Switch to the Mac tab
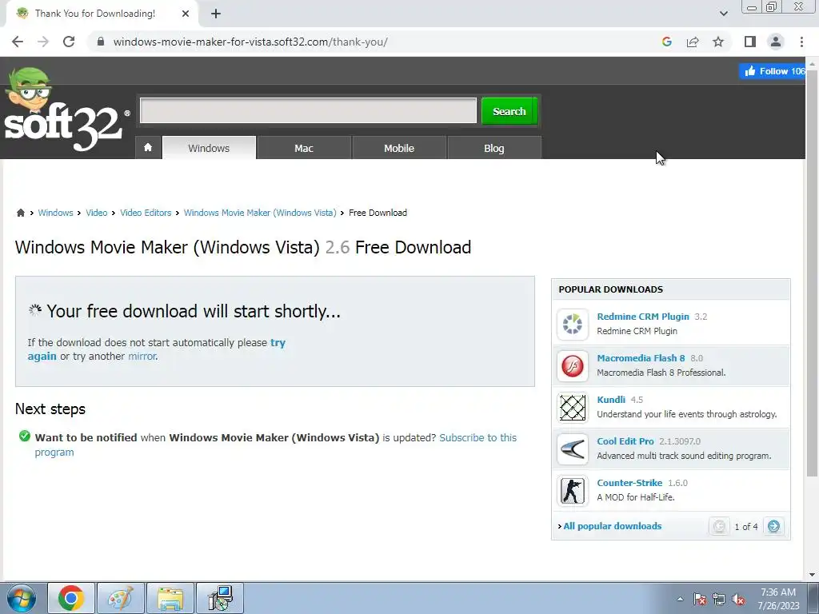819x614 pixels. [303, 148]
